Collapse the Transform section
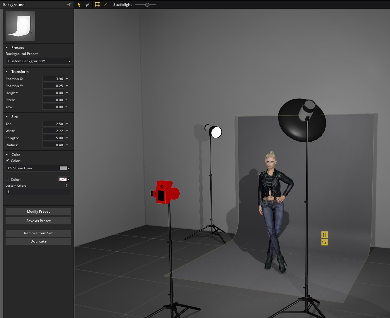The height and width of the screenshot is (318, 390). 7,72
